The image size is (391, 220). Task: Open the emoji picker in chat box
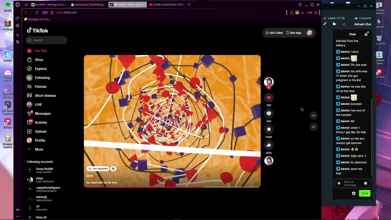pyautogui.click(x=365, y=183)
